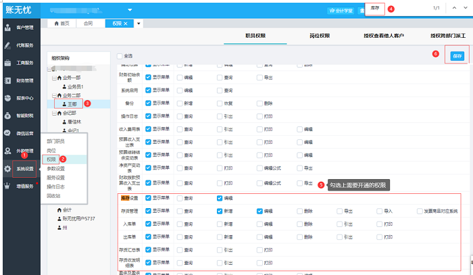
Task: Go to 财务管理 in the sidebar
Action: (x=20, y=80)
